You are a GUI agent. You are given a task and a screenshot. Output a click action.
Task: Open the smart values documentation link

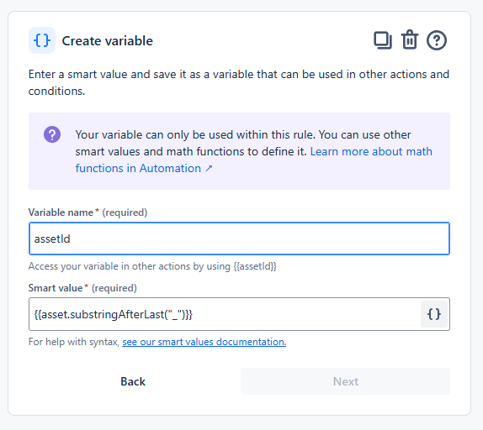tap(204, 342)
